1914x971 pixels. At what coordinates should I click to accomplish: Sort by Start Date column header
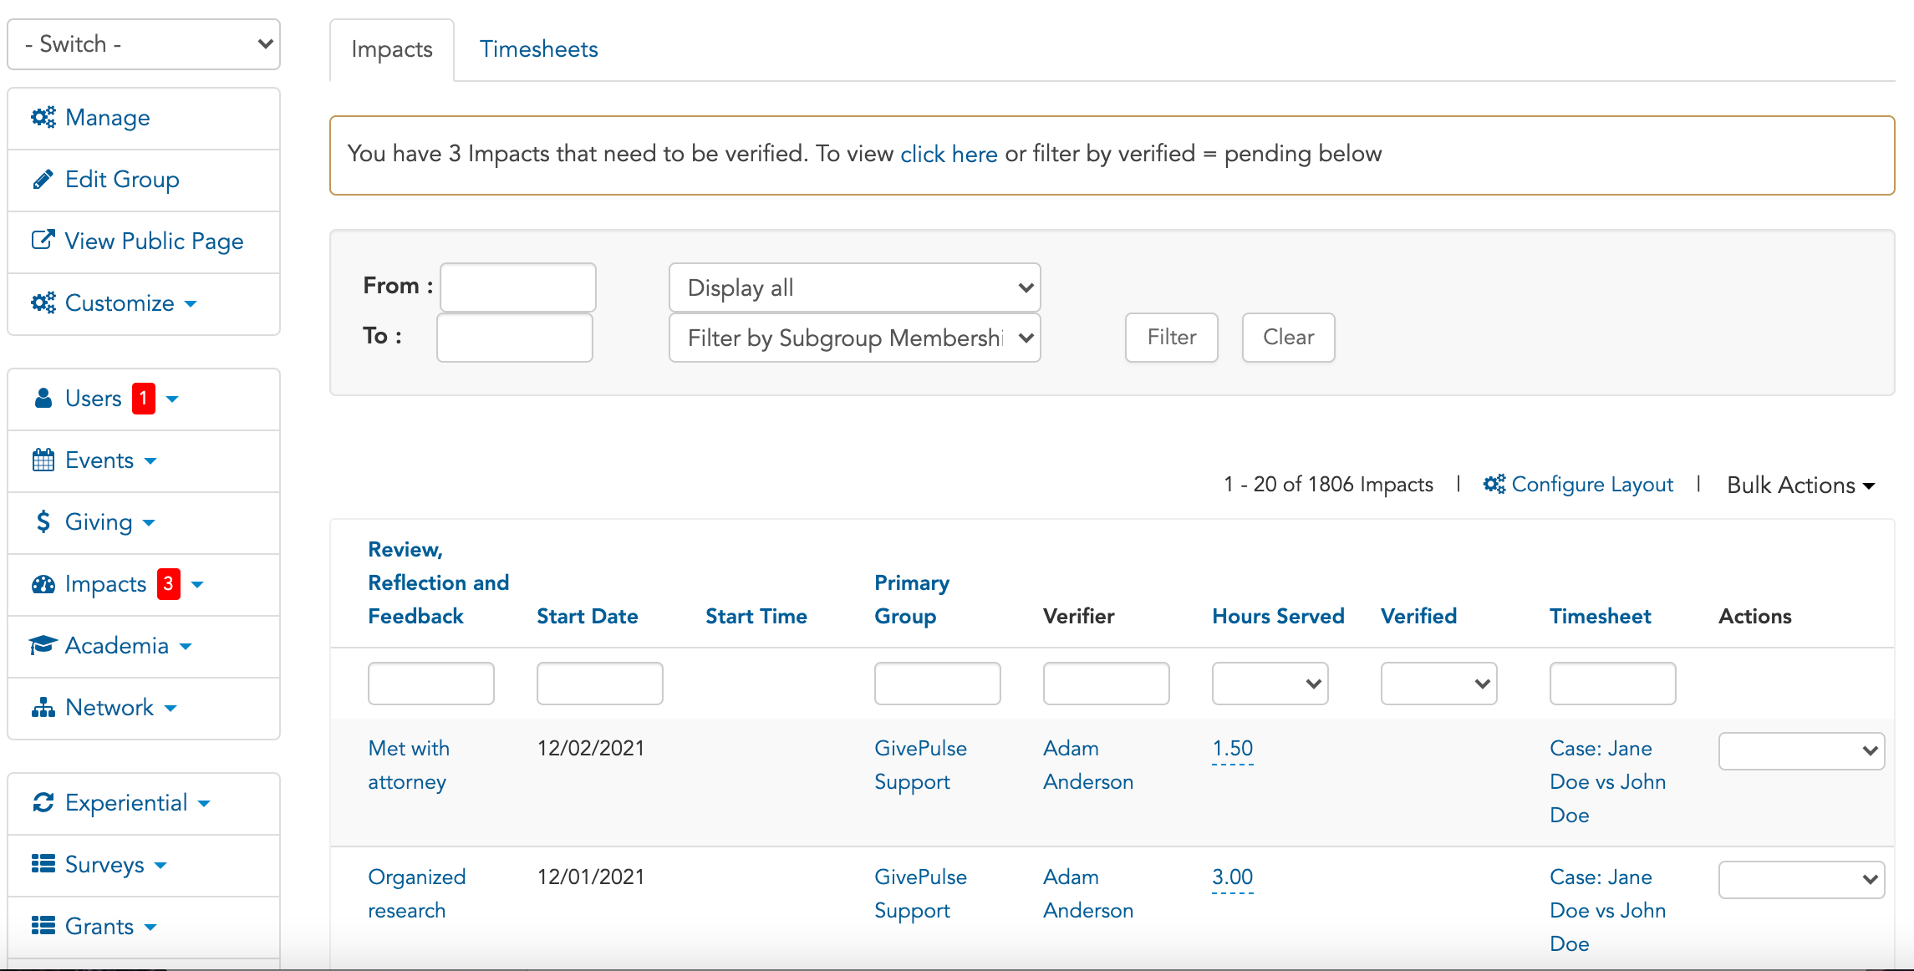(x=588, y=617)
